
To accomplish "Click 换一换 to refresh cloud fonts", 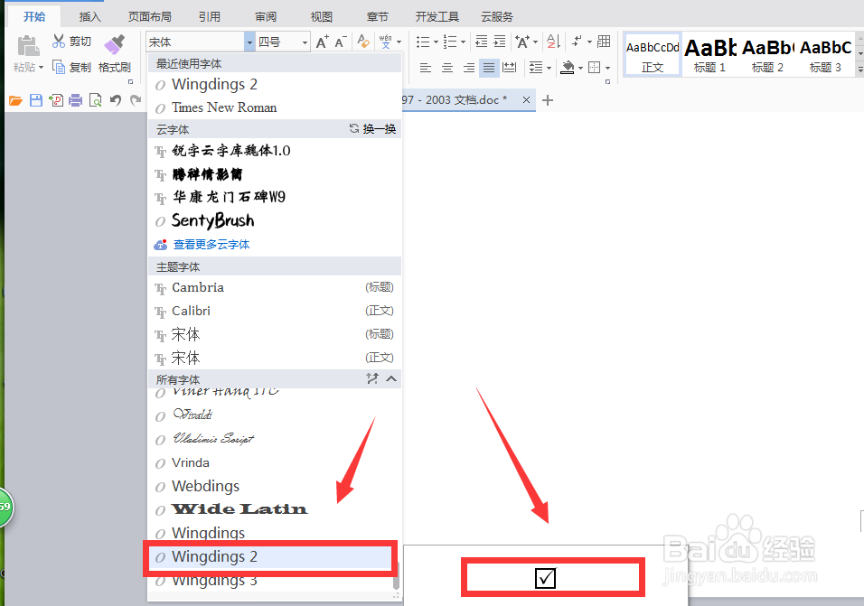I will [380, 129].
